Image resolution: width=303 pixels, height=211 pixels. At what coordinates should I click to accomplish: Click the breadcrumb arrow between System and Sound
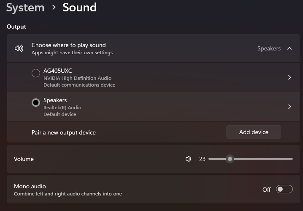pos(54,8)
